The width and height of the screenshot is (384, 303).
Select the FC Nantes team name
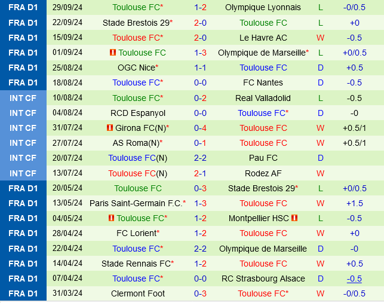[x=263, y=82]
